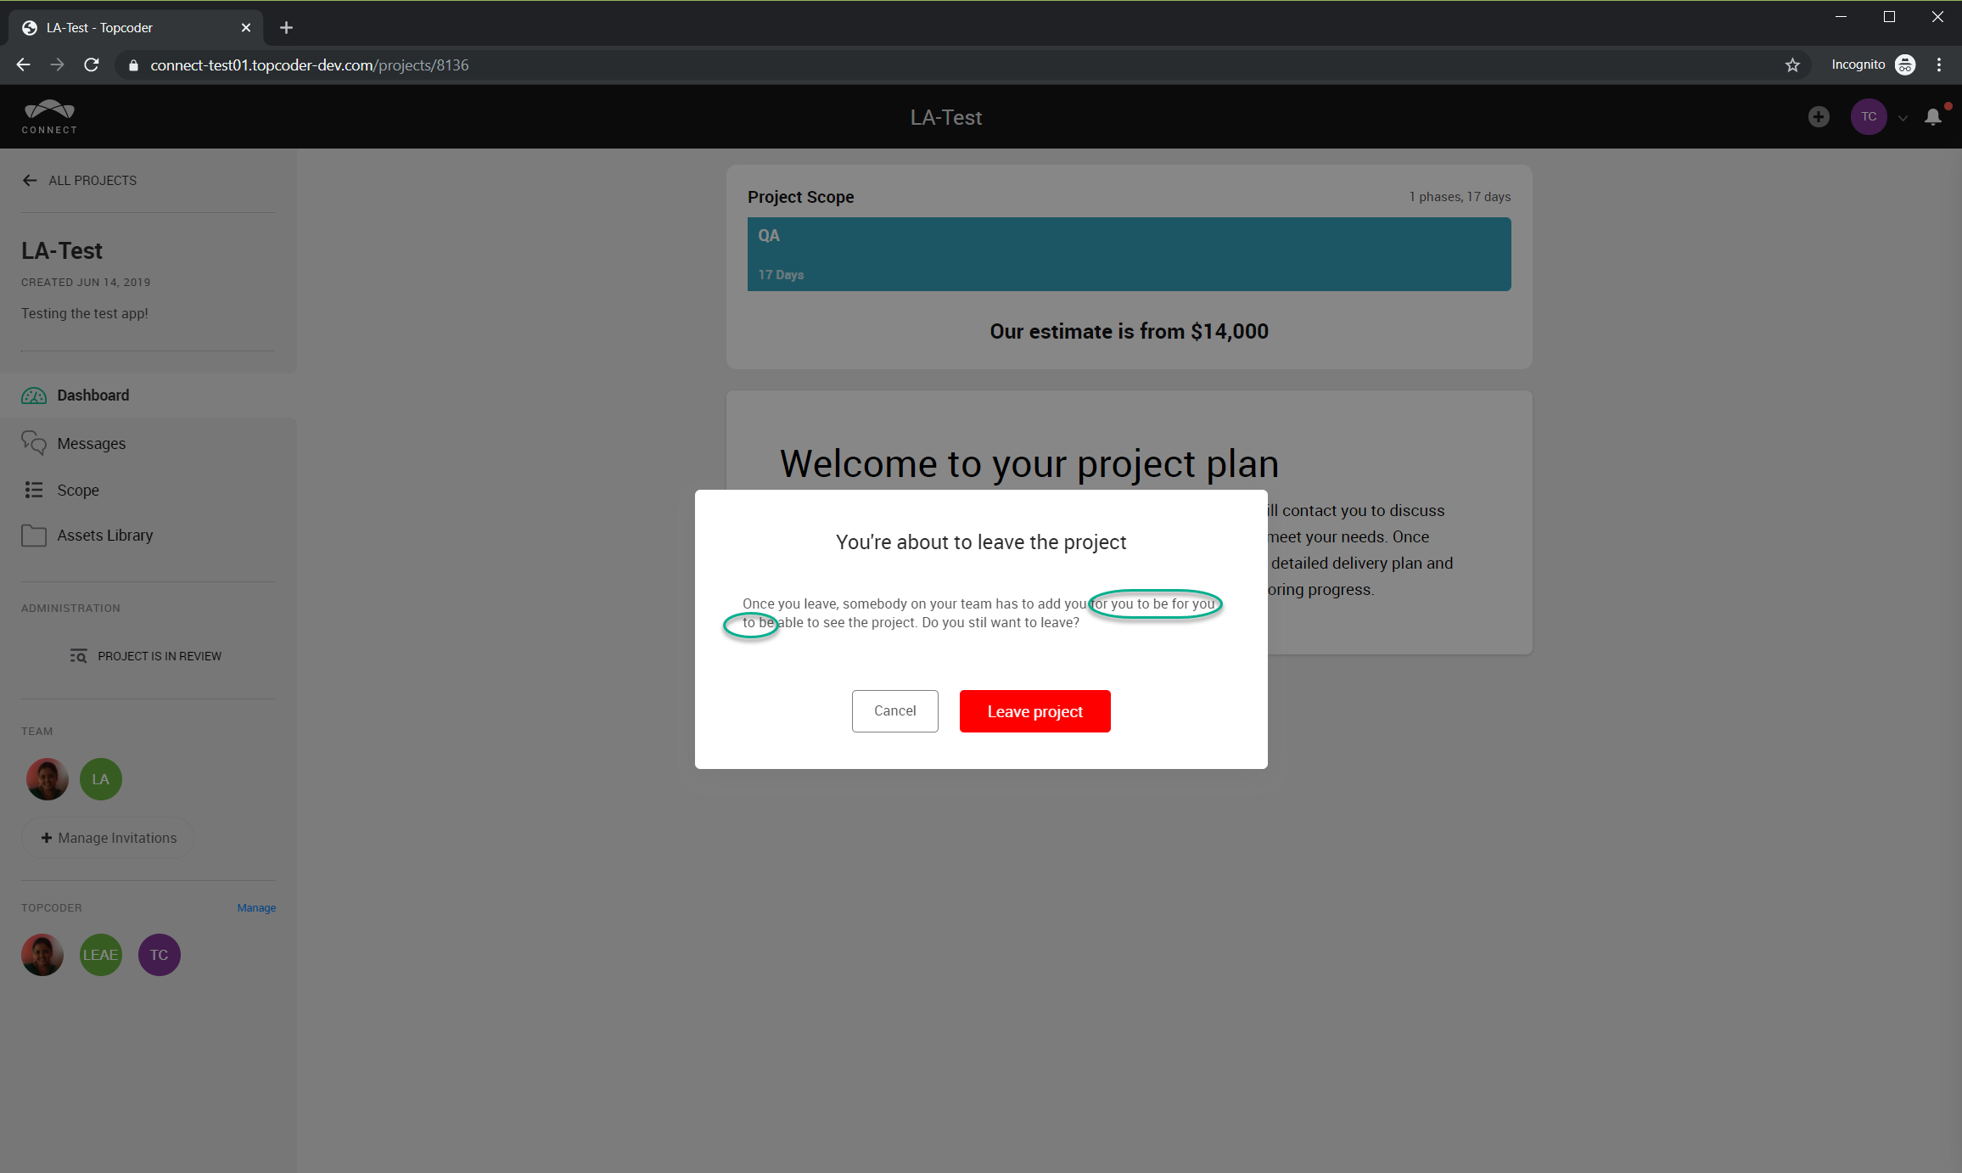The width and height of the screenshot is (1962, 1173).
Task: Click the TC user avatar in header
Action: tap(1868, 117)
